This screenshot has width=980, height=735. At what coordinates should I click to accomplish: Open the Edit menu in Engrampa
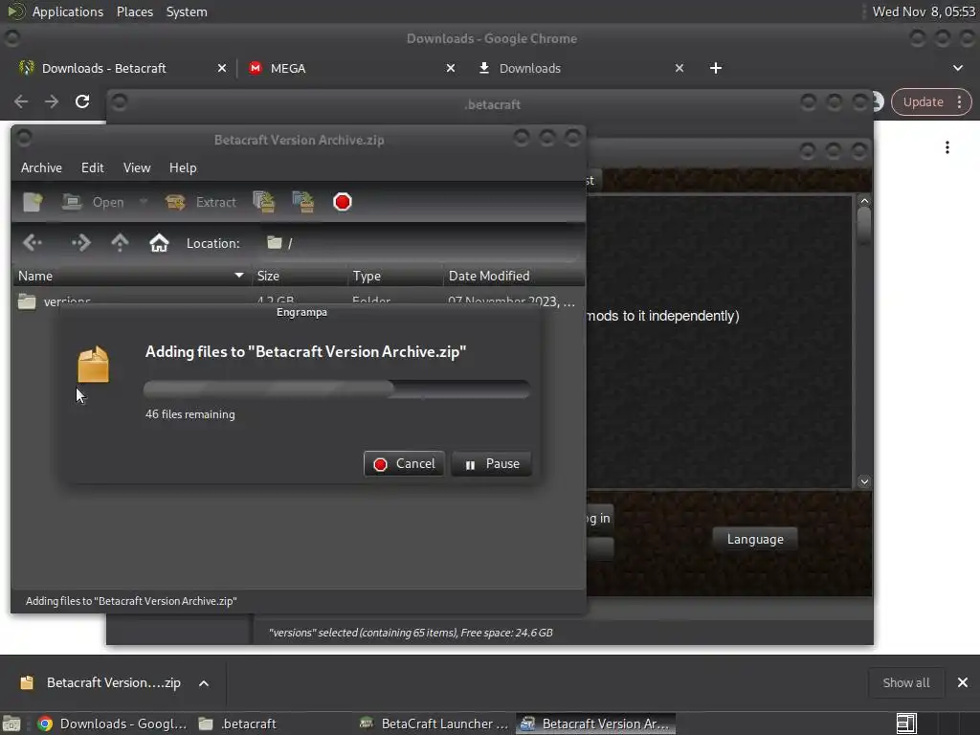[93, 167]
